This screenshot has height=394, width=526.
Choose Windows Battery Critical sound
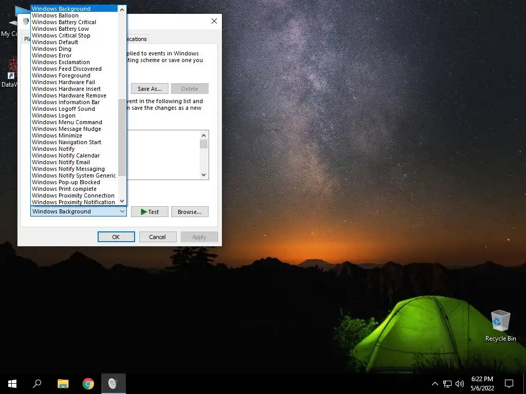[x=74, y=22]
